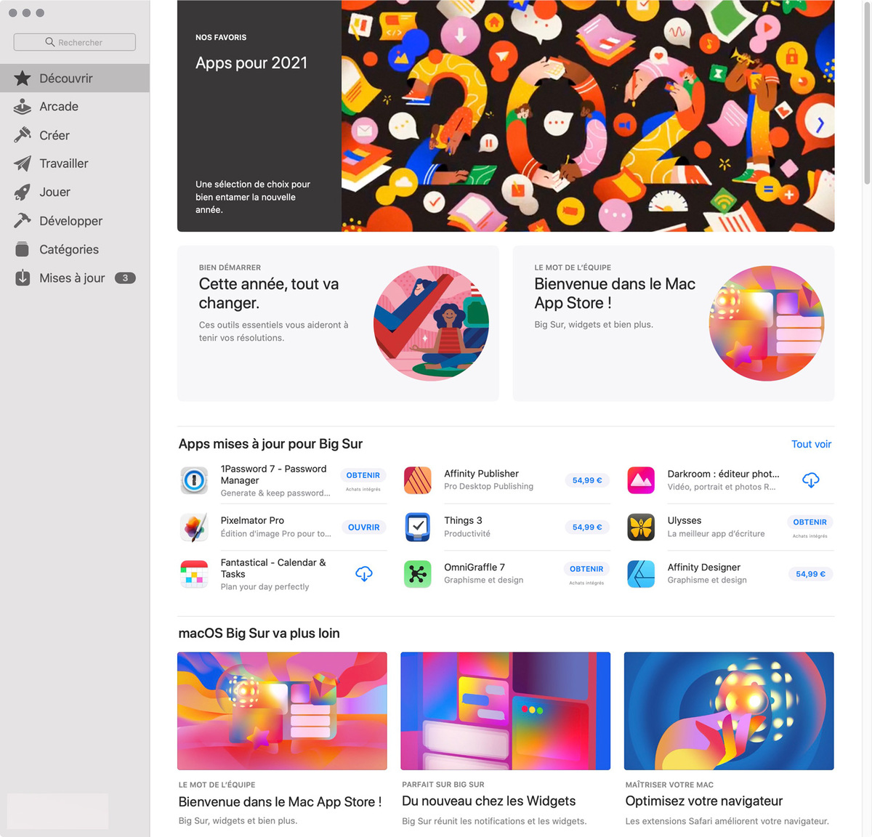Click the Fantastical - Calendar & Tasks title
The width and height of the screenshot is (872, 837).
click(273, 568)
